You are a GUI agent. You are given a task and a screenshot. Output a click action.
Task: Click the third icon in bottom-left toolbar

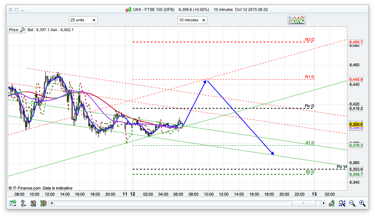point(33,204)
